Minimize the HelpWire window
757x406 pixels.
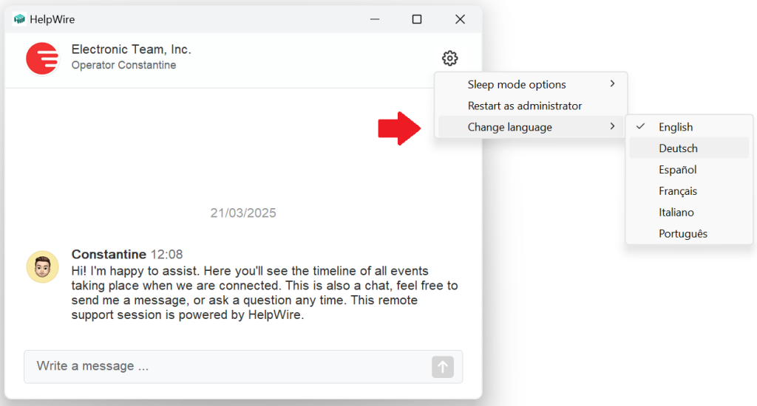click(x=375, y=19)
